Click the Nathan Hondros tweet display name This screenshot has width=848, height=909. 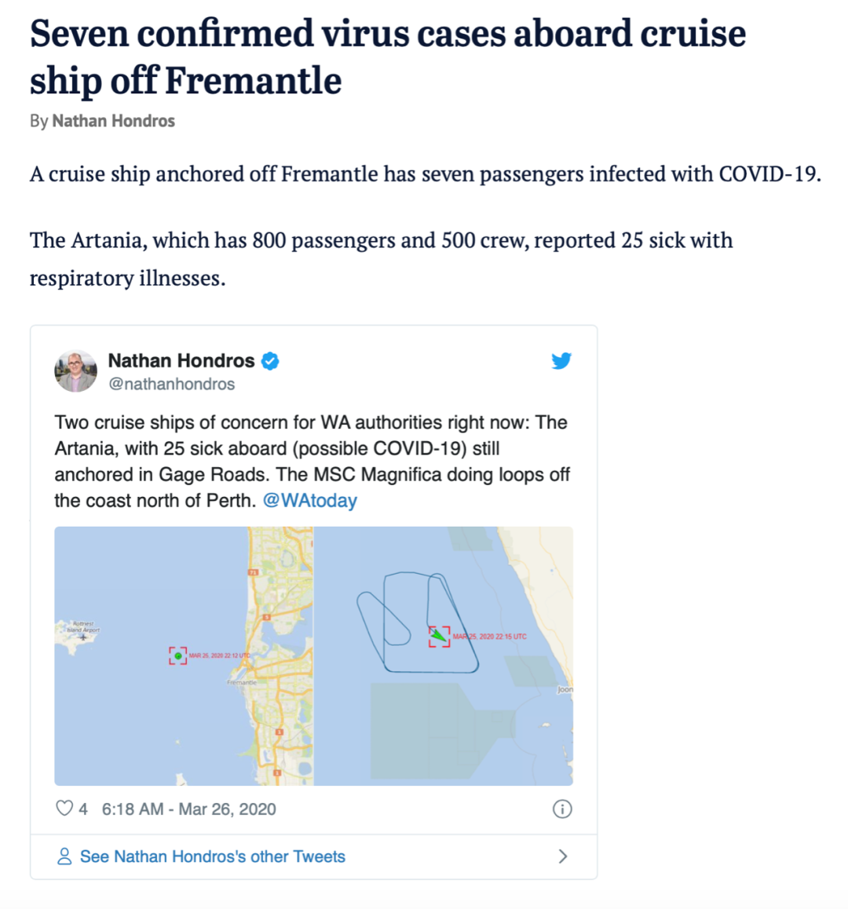point(181,360)
